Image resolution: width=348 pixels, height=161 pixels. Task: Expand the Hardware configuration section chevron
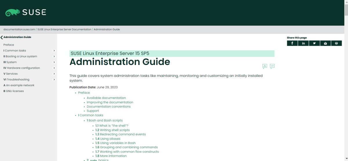point(54,68)
